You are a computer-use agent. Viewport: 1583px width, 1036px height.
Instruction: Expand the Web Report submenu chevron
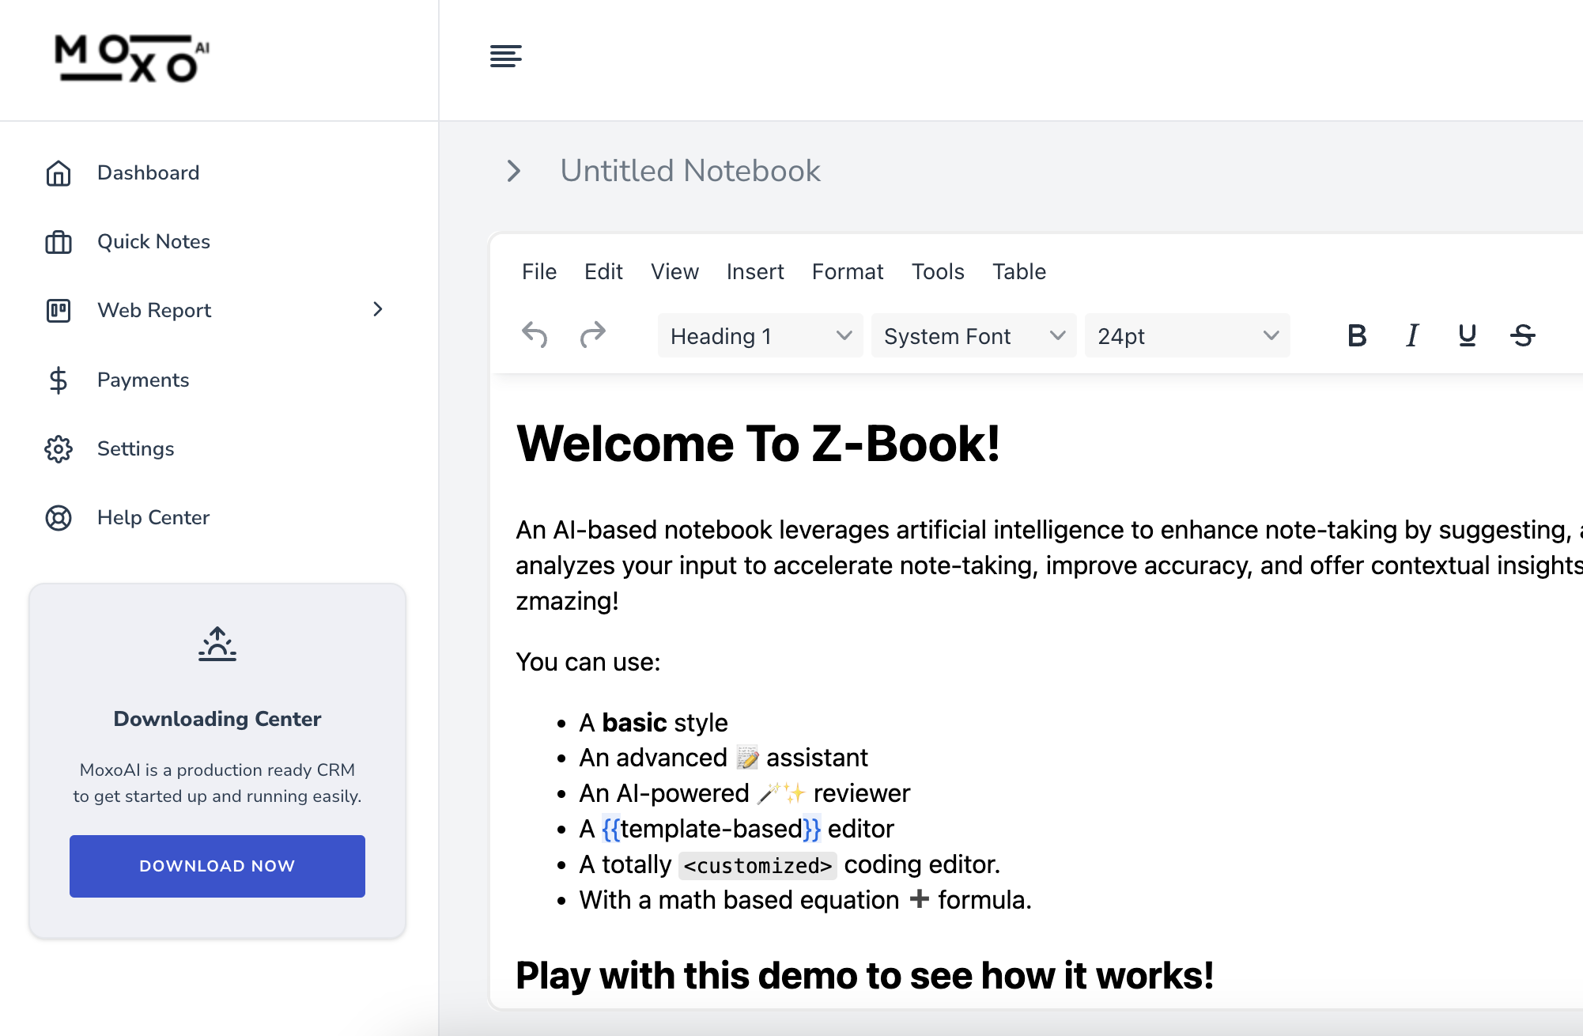pos(378,309)
